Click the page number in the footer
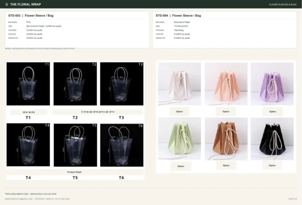 [x=292, y=199]
